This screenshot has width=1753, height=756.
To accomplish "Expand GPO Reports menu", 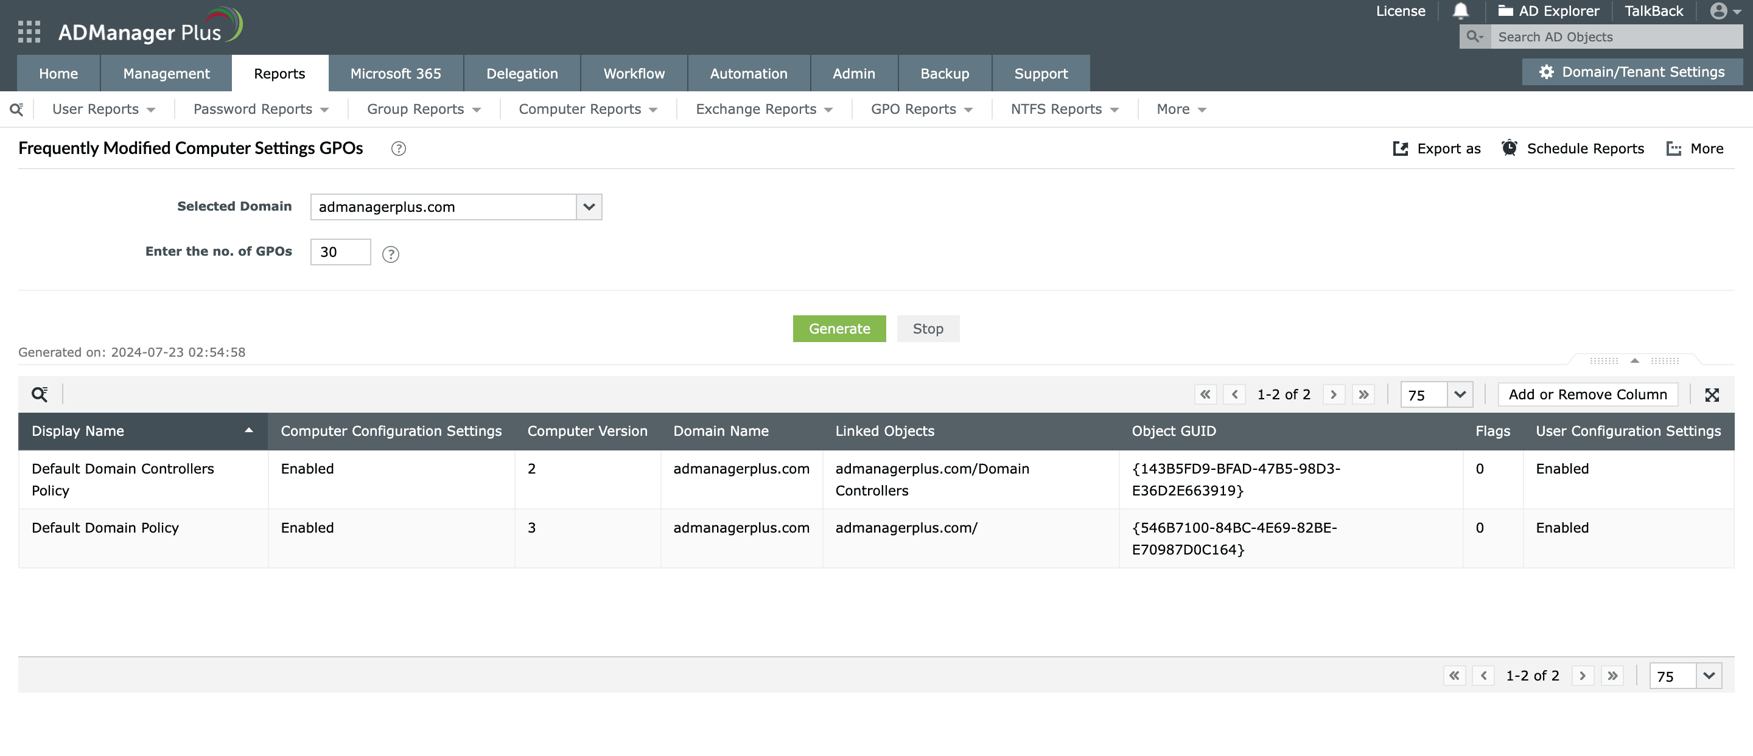I will 921,109.
